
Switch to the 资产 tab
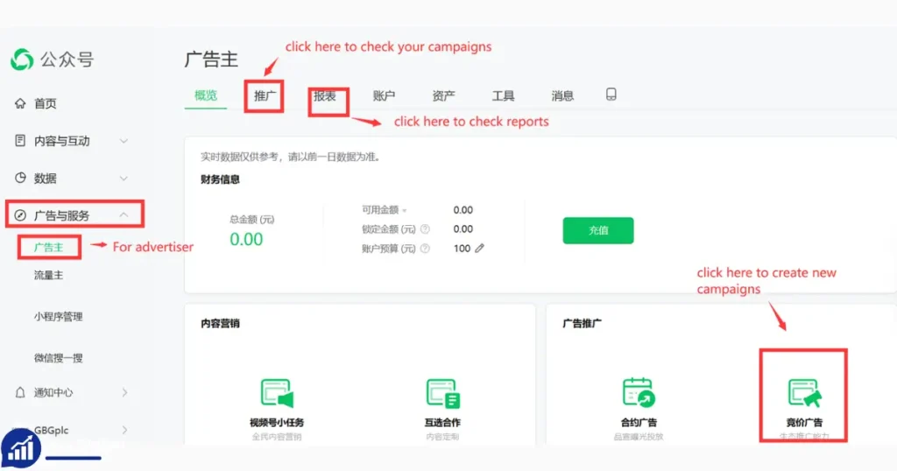443,96
